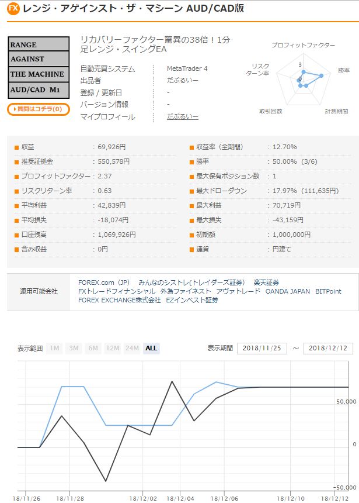
Task: Open the だぶるいー profile link
Action: pos(183,117)
